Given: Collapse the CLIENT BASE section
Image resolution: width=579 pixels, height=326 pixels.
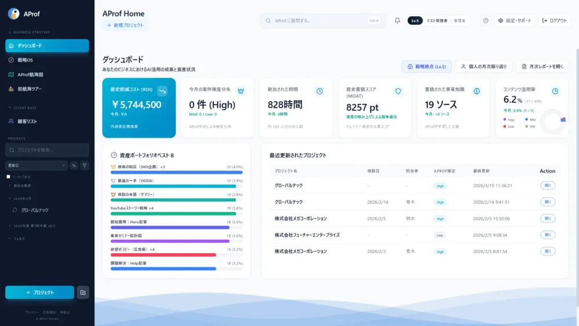Looking at the screenshot, I should [22, 108].
